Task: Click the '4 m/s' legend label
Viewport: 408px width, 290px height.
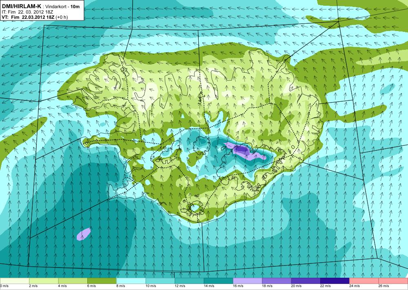Action: 62,286
